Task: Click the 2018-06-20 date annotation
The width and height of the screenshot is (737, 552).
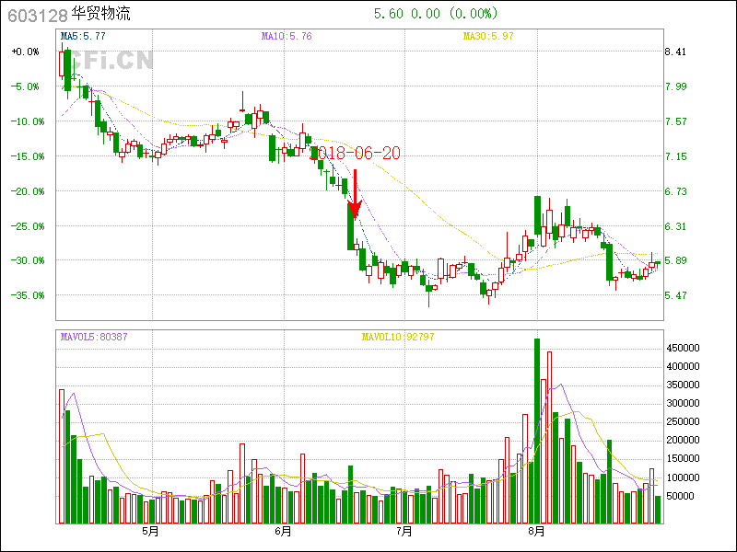Action: 358,154
